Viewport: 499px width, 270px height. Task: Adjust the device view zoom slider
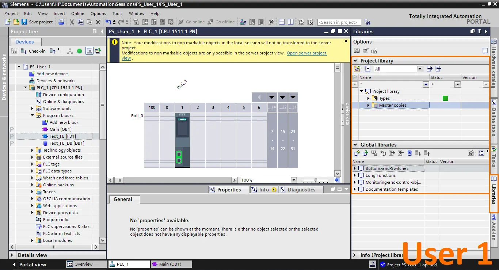(x=316, y=180)
